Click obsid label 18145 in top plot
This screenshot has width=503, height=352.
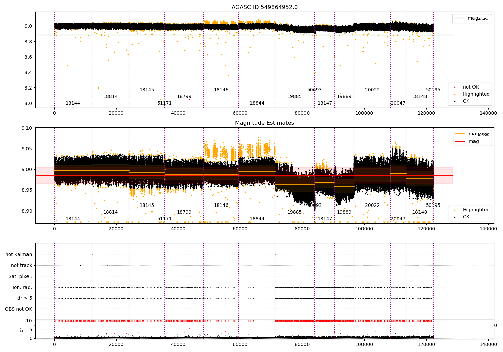point(147,90)
